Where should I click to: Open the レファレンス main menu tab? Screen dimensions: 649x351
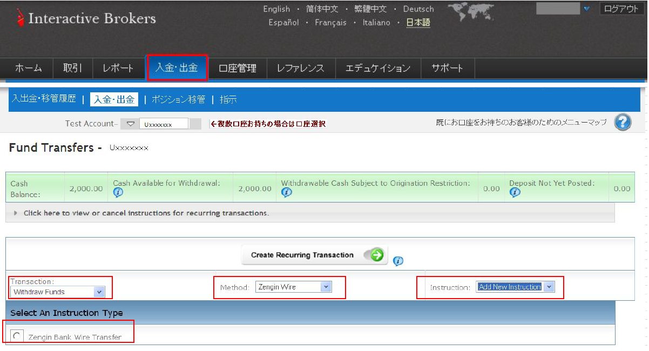pyautogui.click(x=300, y=69)
